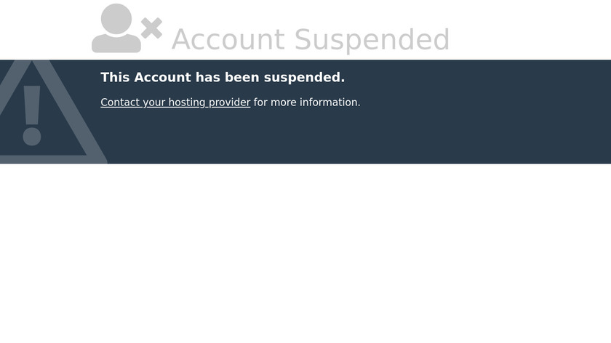The image size is (611, 343).
Task: Click the word "This" in the bold message
Action: (115, 78)
